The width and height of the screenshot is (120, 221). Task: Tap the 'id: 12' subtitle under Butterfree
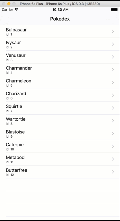click(10, 175)
